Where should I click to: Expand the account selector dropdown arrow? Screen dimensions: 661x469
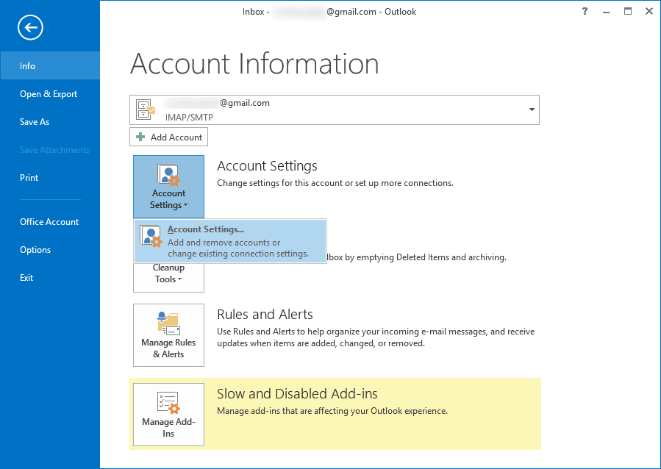(532, 110)
